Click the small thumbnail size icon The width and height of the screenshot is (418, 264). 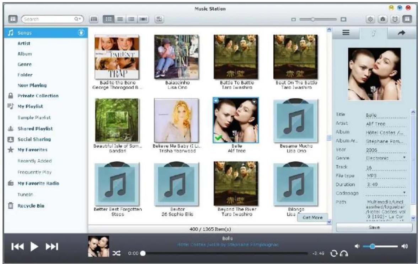point(294,19)
